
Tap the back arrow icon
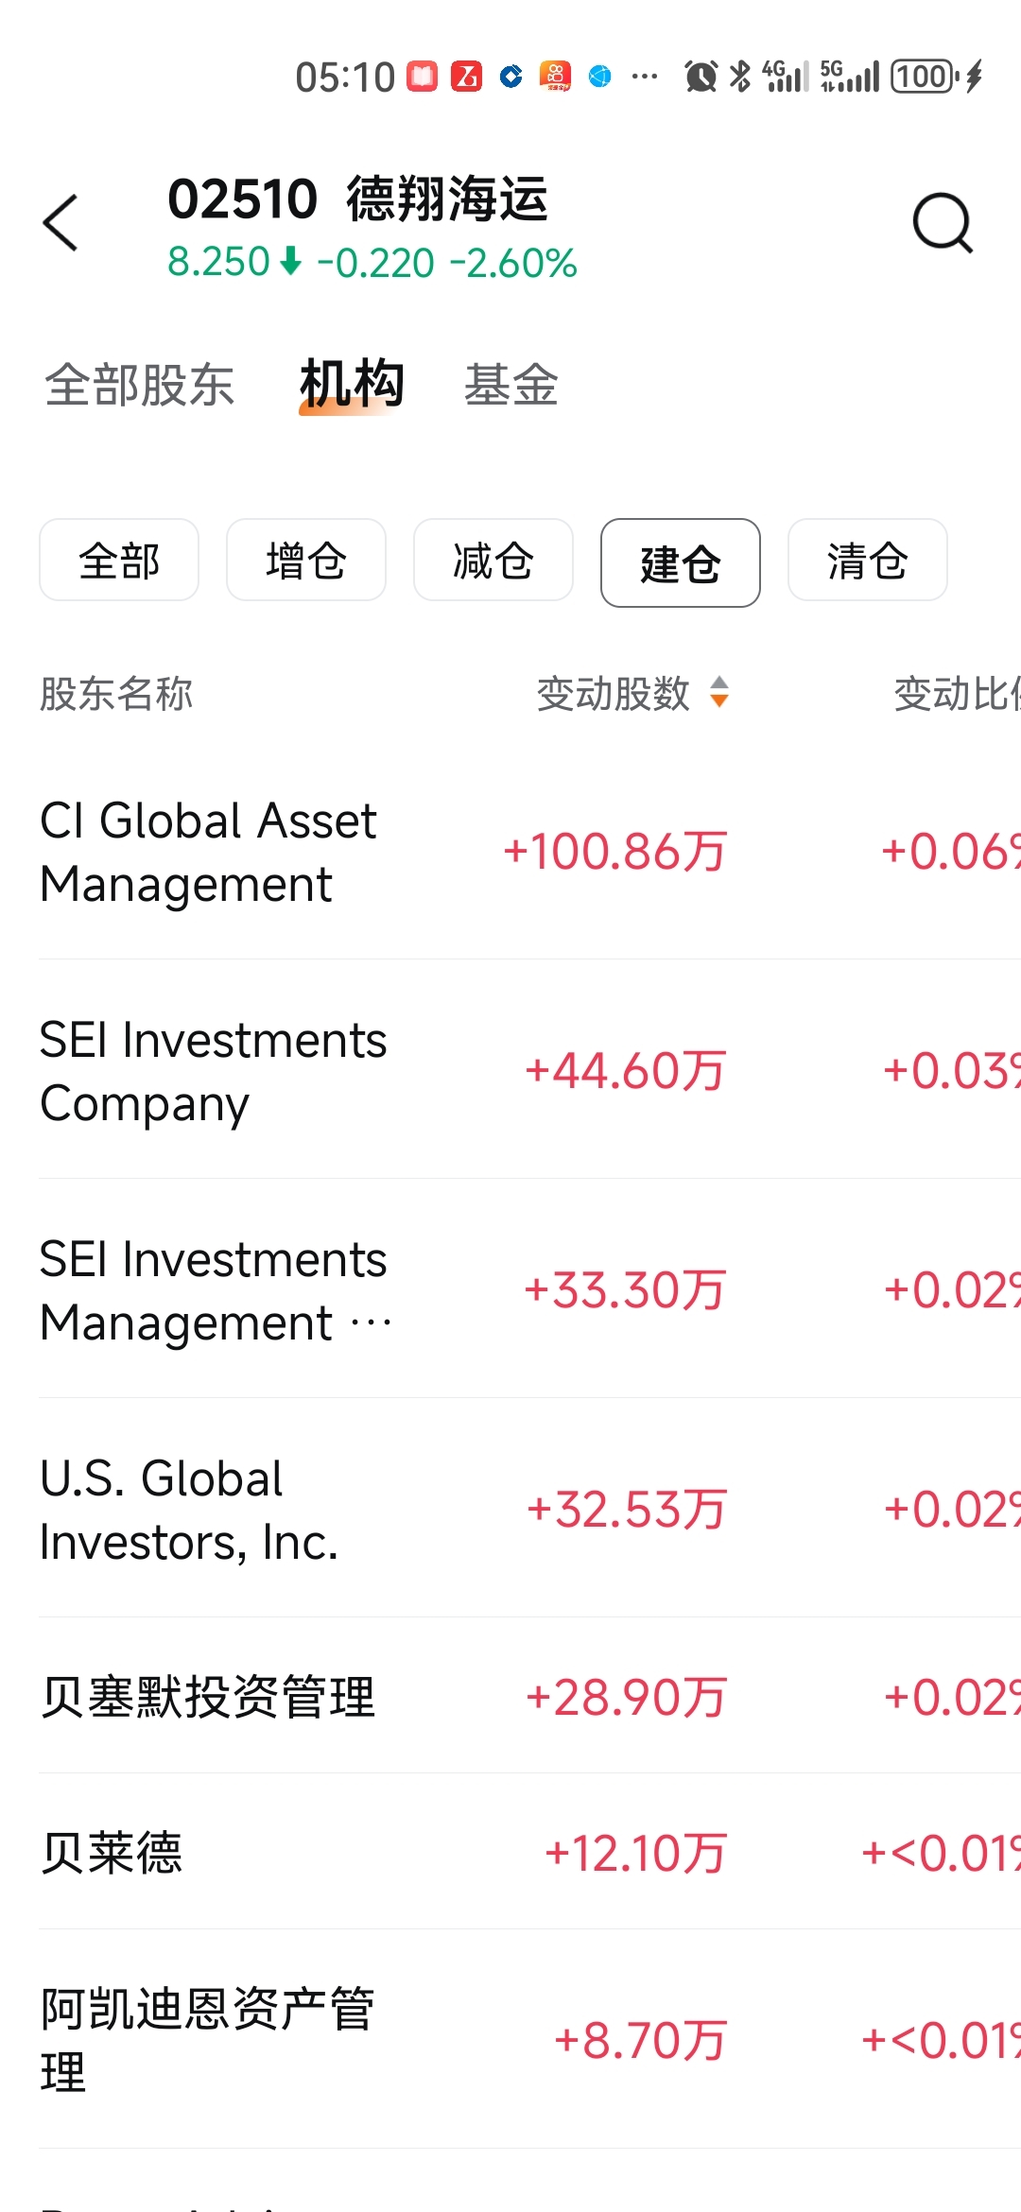point(61,224)
